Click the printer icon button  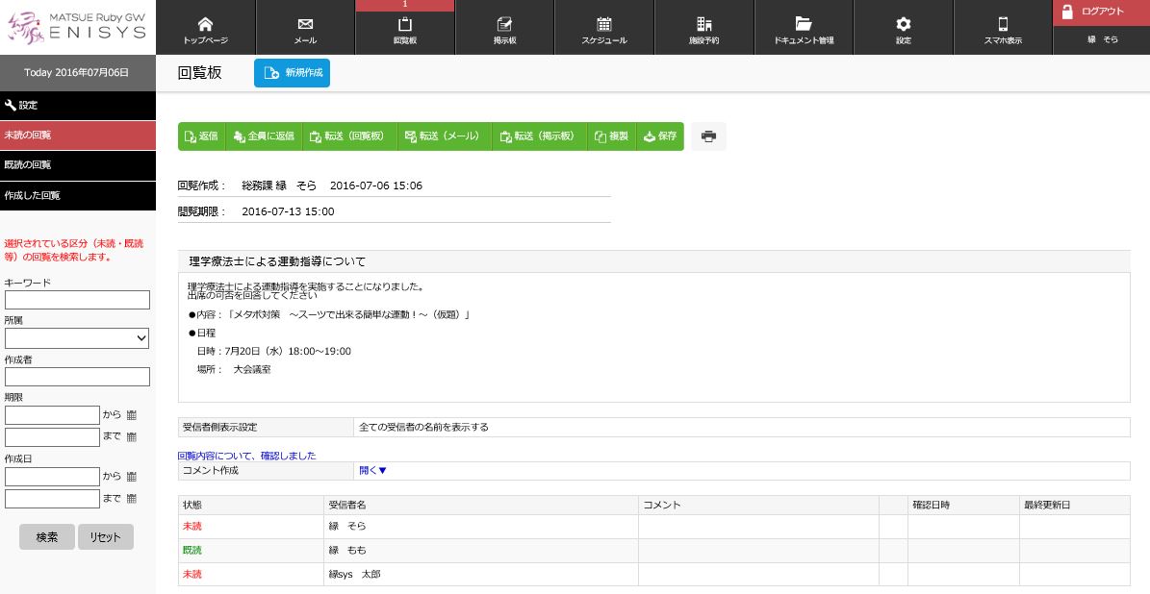708,136
